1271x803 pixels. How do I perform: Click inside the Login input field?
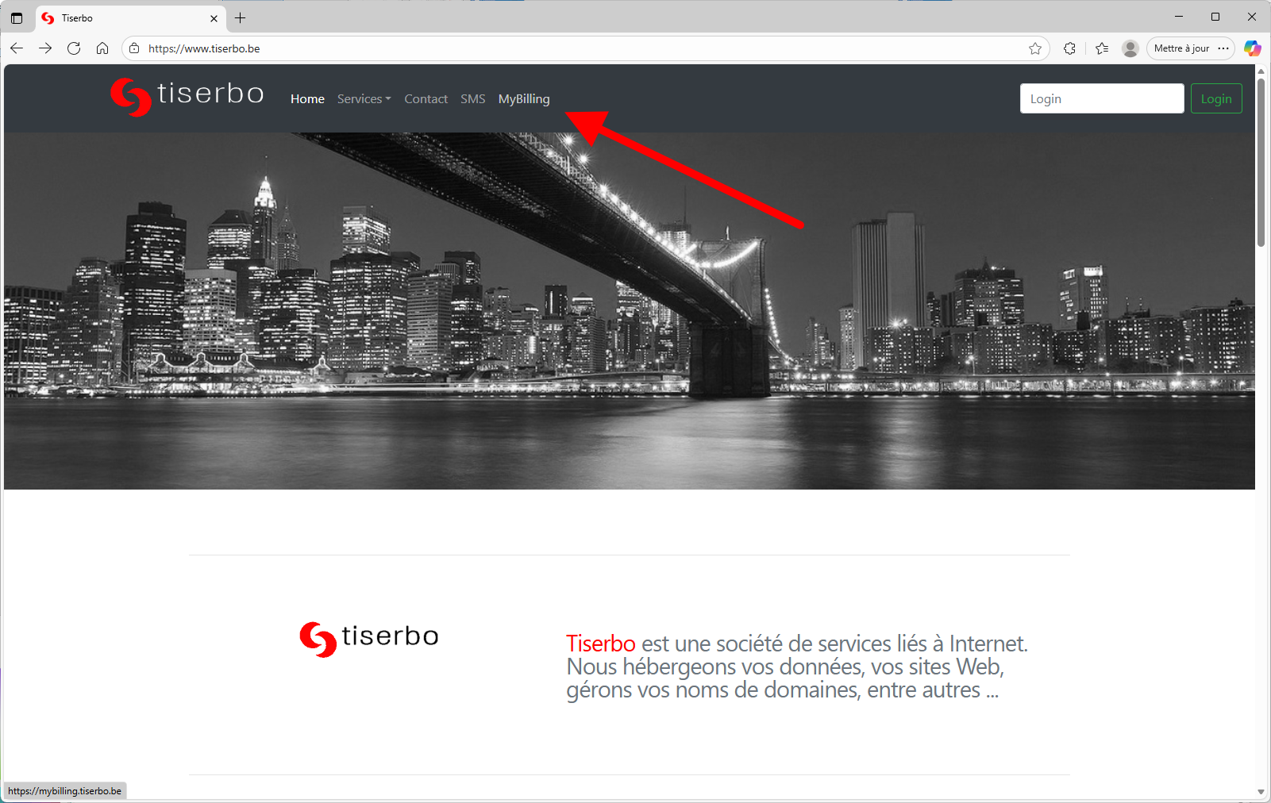(x=1101, y=98)
